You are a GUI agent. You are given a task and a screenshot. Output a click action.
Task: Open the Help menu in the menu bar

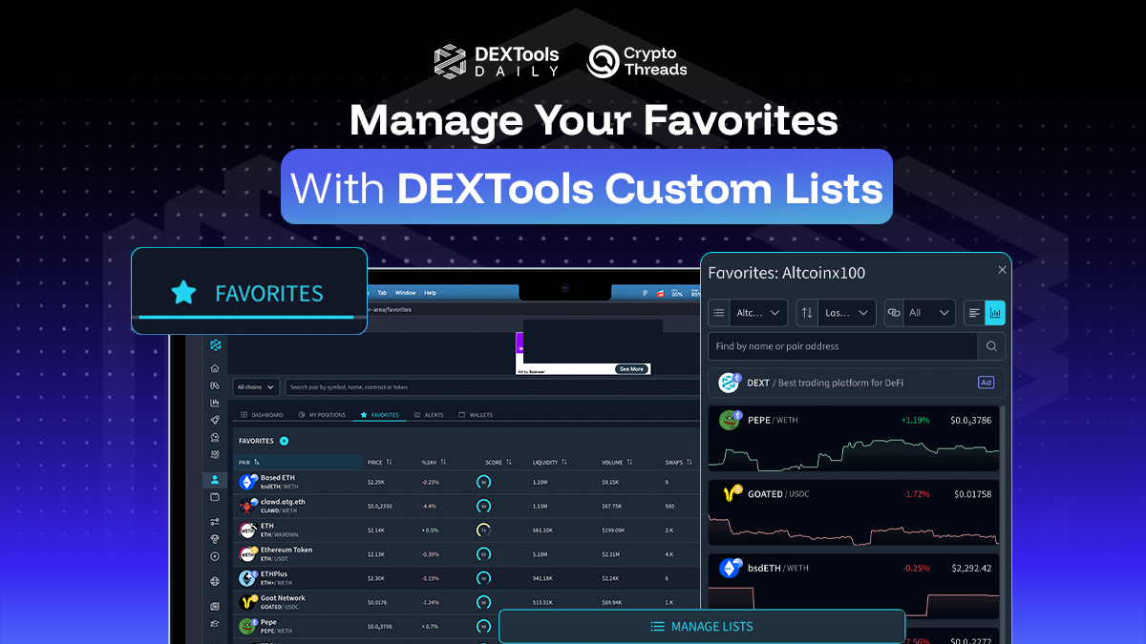(430, 293)
